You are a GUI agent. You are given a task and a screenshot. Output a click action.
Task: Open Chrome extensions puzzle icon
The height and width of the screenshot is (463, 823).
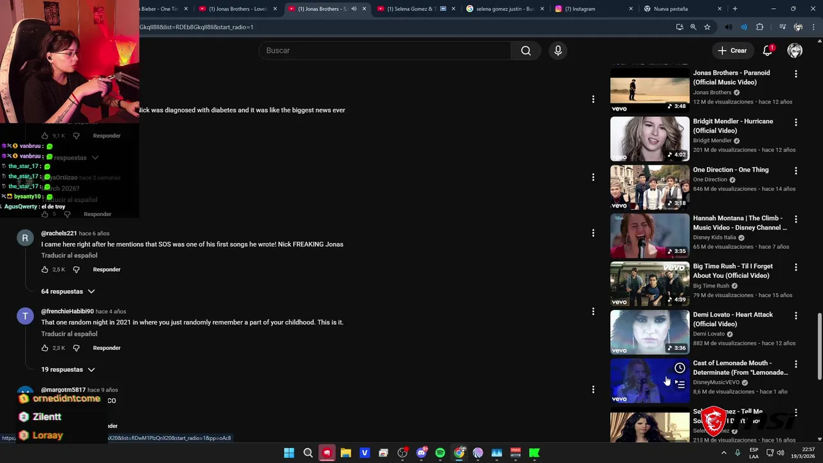point(760,27)
